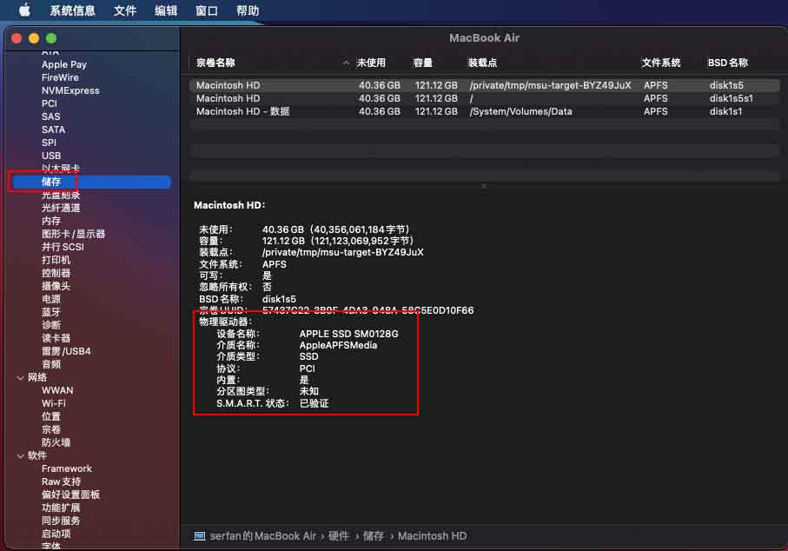The image size is (788, 551).
Task: Click the yellow minimize window button
Action: [34, 38]
